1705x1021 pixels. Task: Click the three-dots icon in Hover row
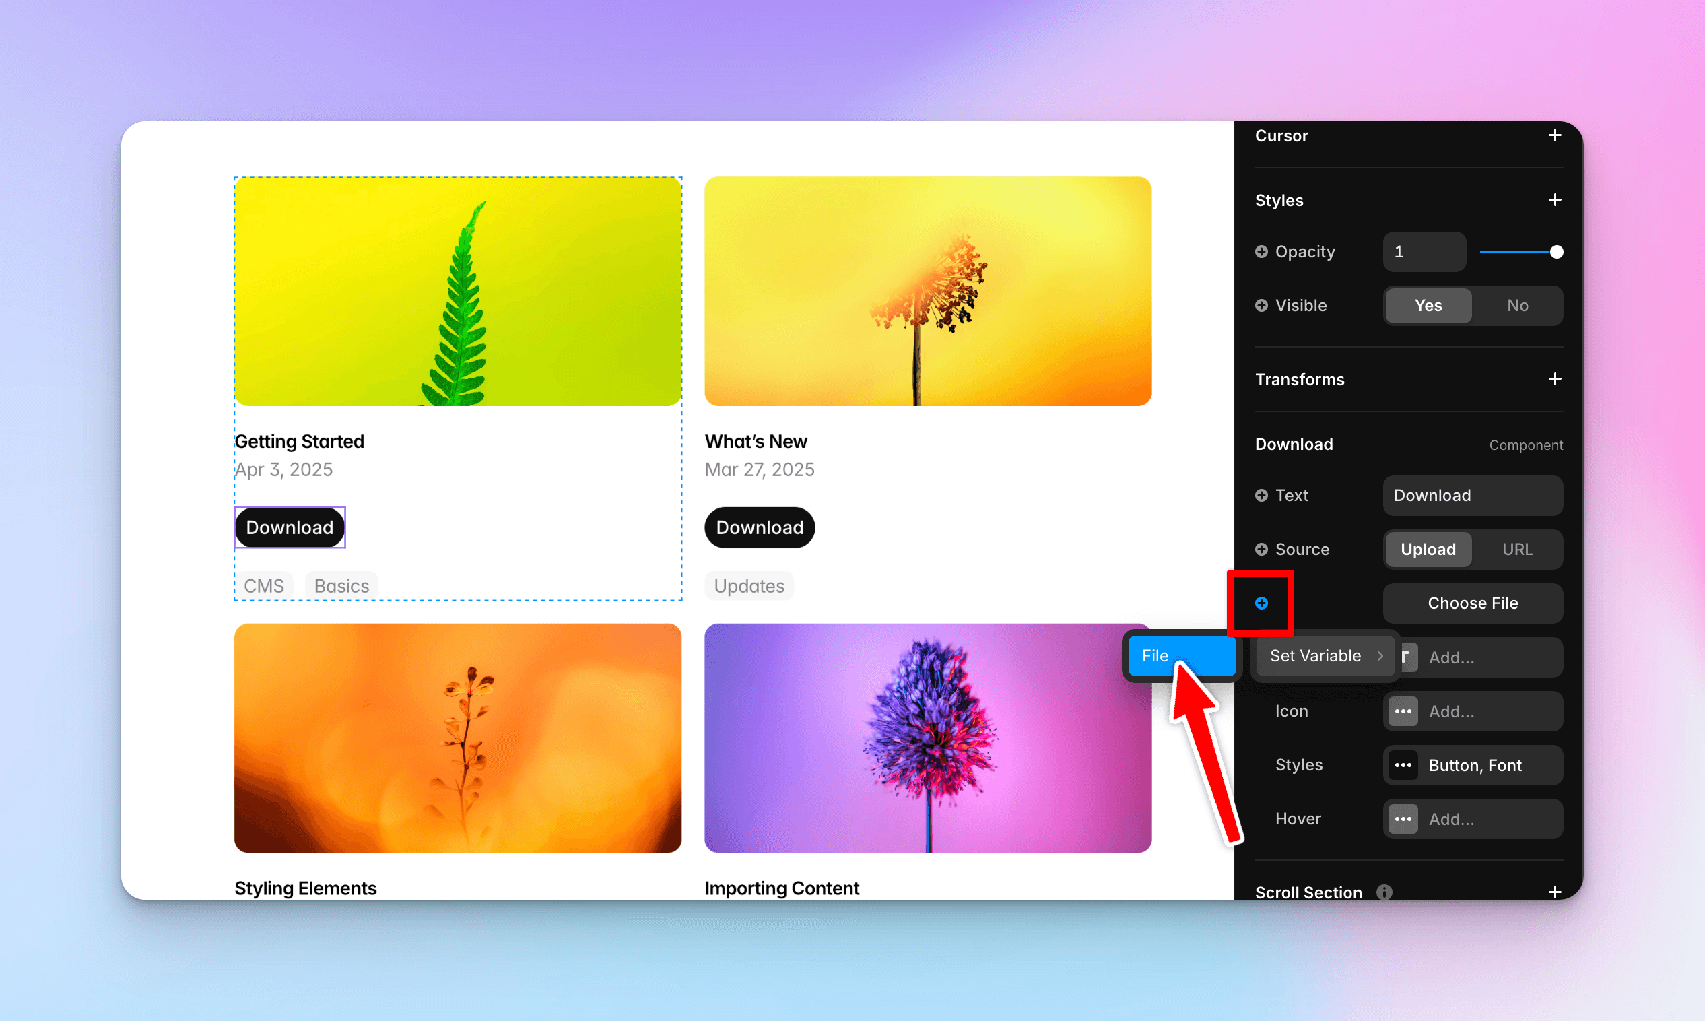1403,819
